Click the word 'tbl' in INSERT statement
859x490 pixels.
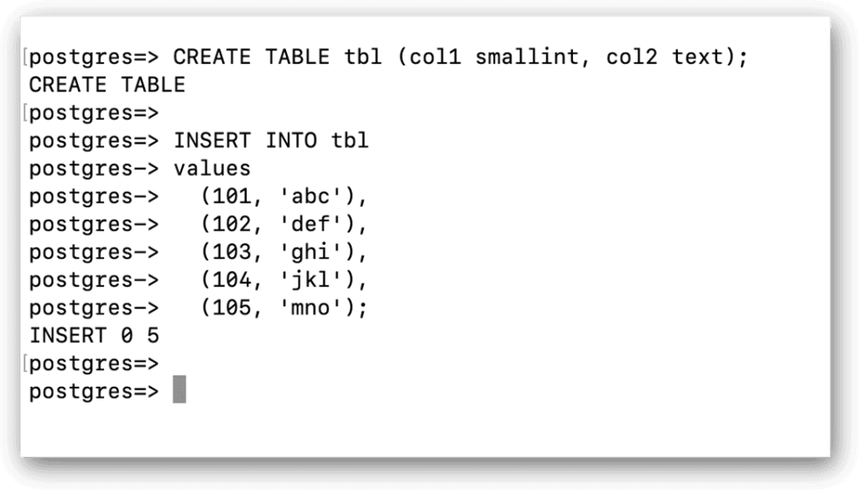point(350,140)
